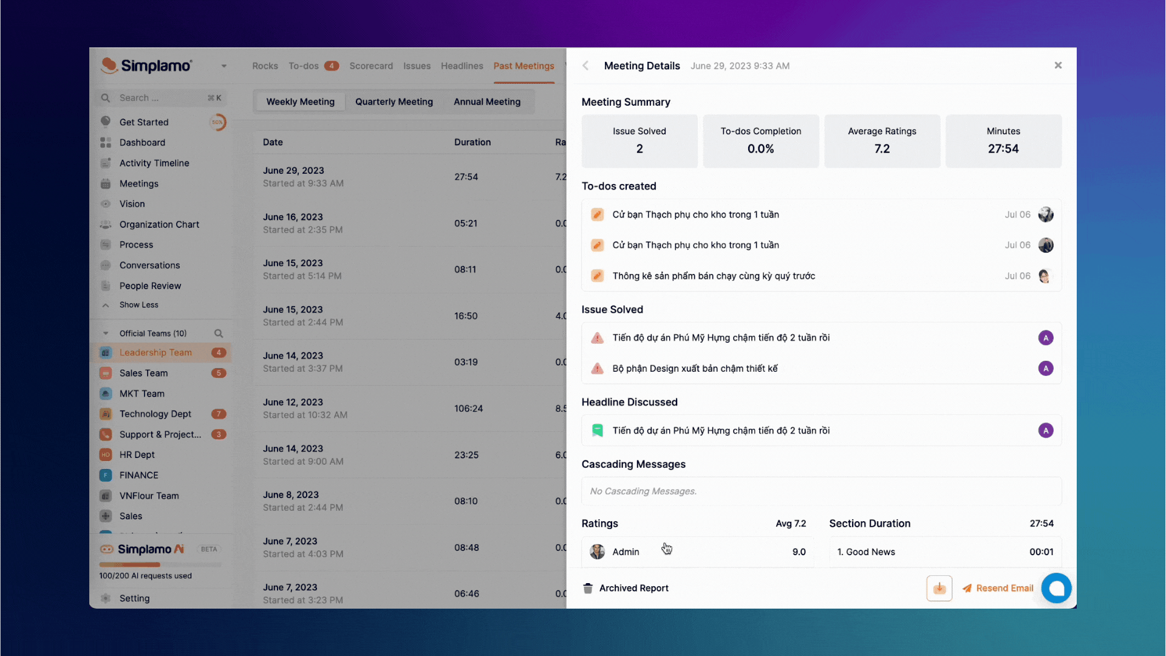Open the Dashboard section

pyautogui.click(x=143, y=142)
